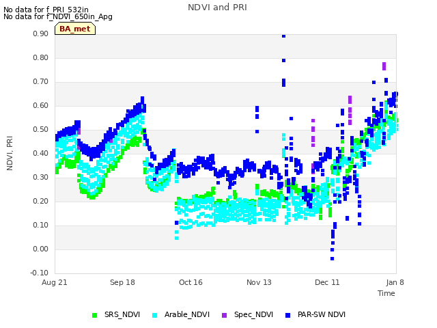The width and height of the screenshot is (437, 328).
Task: Click the chart title NDVI and PRI
Action: pos(217,8)
